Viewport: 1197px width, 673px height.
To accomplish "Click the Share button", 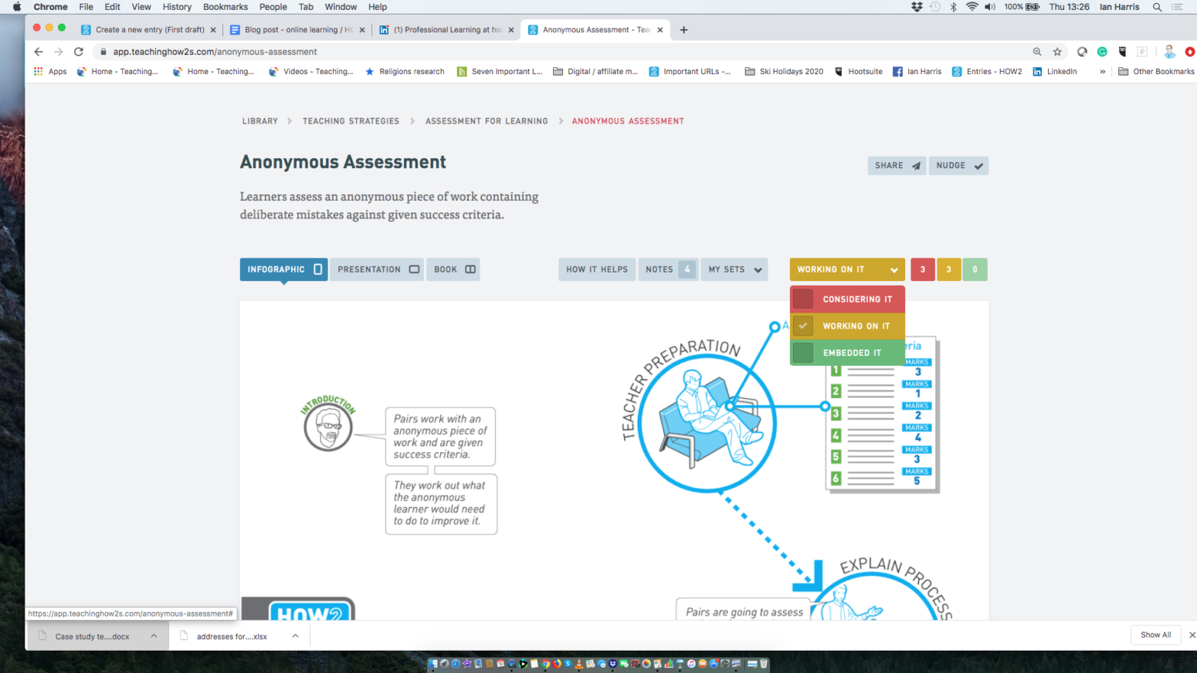I will pyautogui.click(x=897, y=166).
